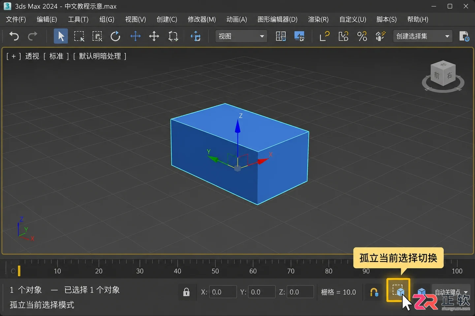This screenshot has width=475, height=316.
Task: Toggle isolate current selection
Action: click(398, 290)
